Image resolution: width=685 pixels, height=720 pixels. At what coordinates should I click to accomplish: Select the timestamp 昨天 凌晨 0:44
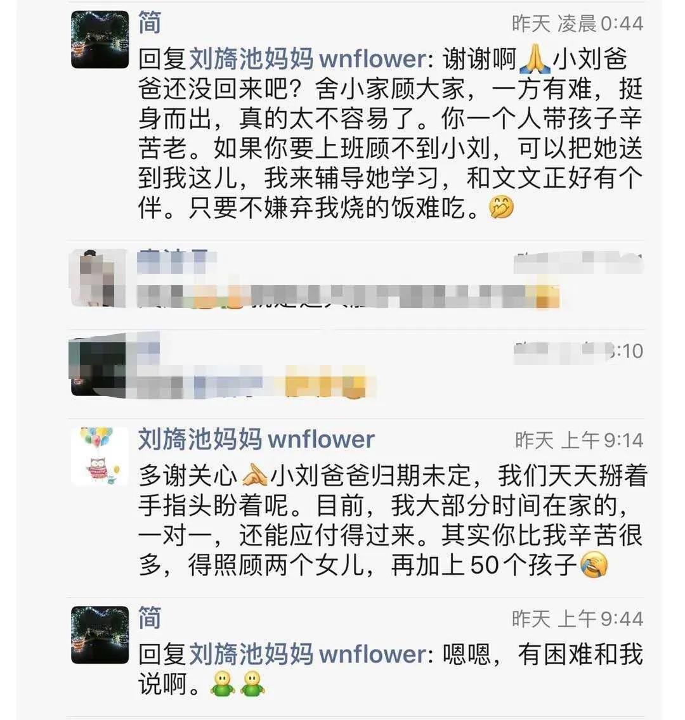tap(578, 23)
